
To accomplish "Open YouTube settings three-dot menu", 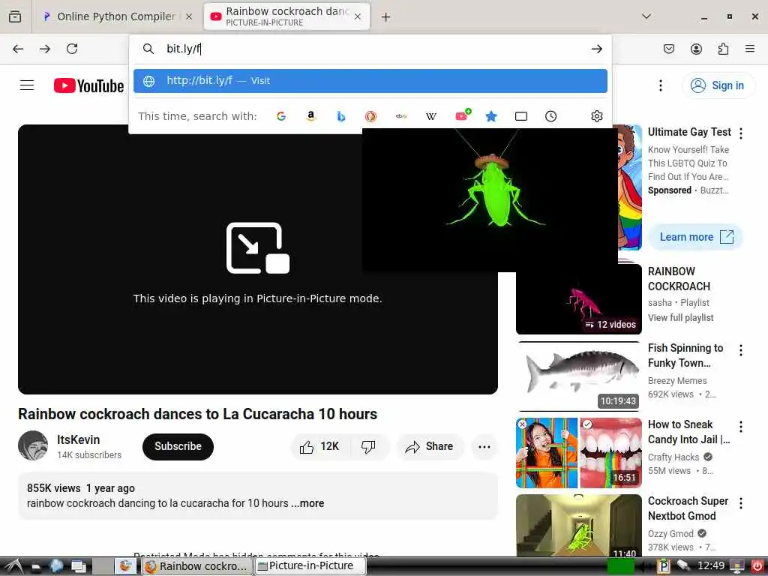I will [661, 85].
